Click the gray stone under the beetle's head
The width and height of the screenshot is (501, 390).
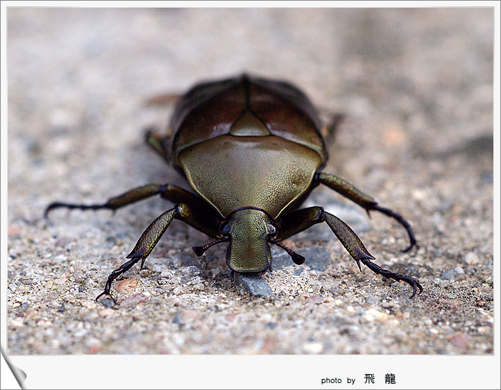[255, 285]
